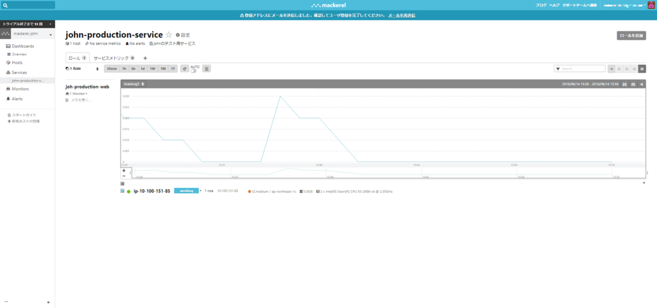Open the loadavg5 metric dropdown
657x308 pixels.
[x=134, y=84]
